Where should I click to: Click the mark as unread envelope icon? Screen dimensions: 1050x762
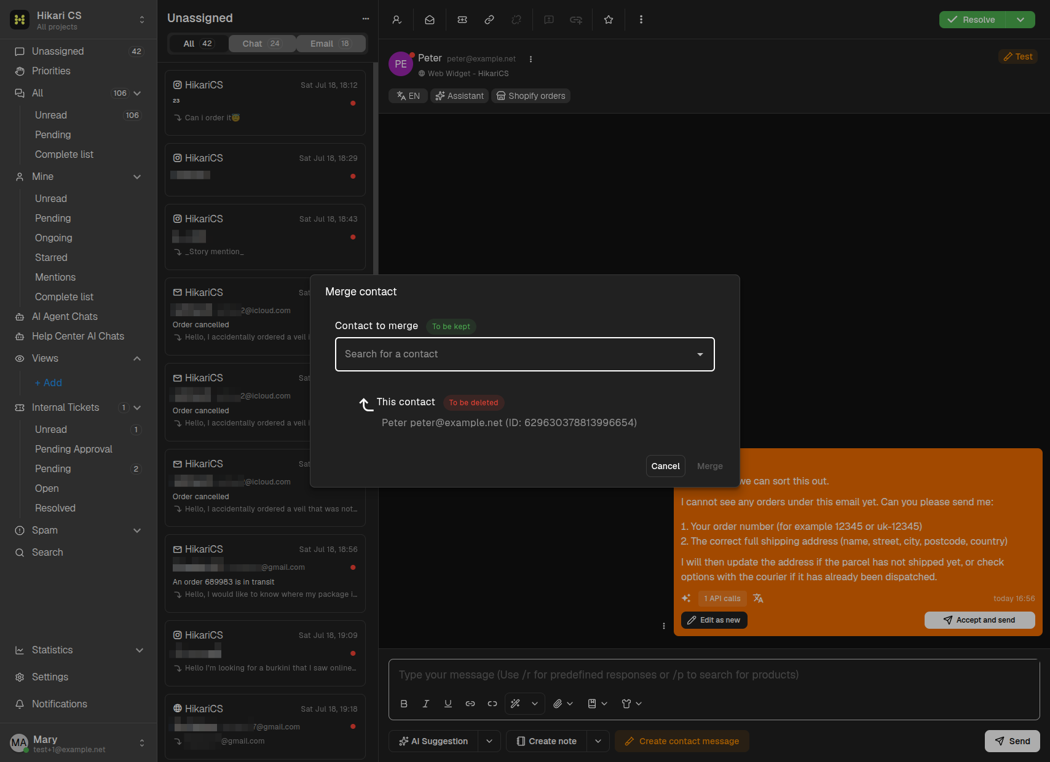[x=430, y=20]
